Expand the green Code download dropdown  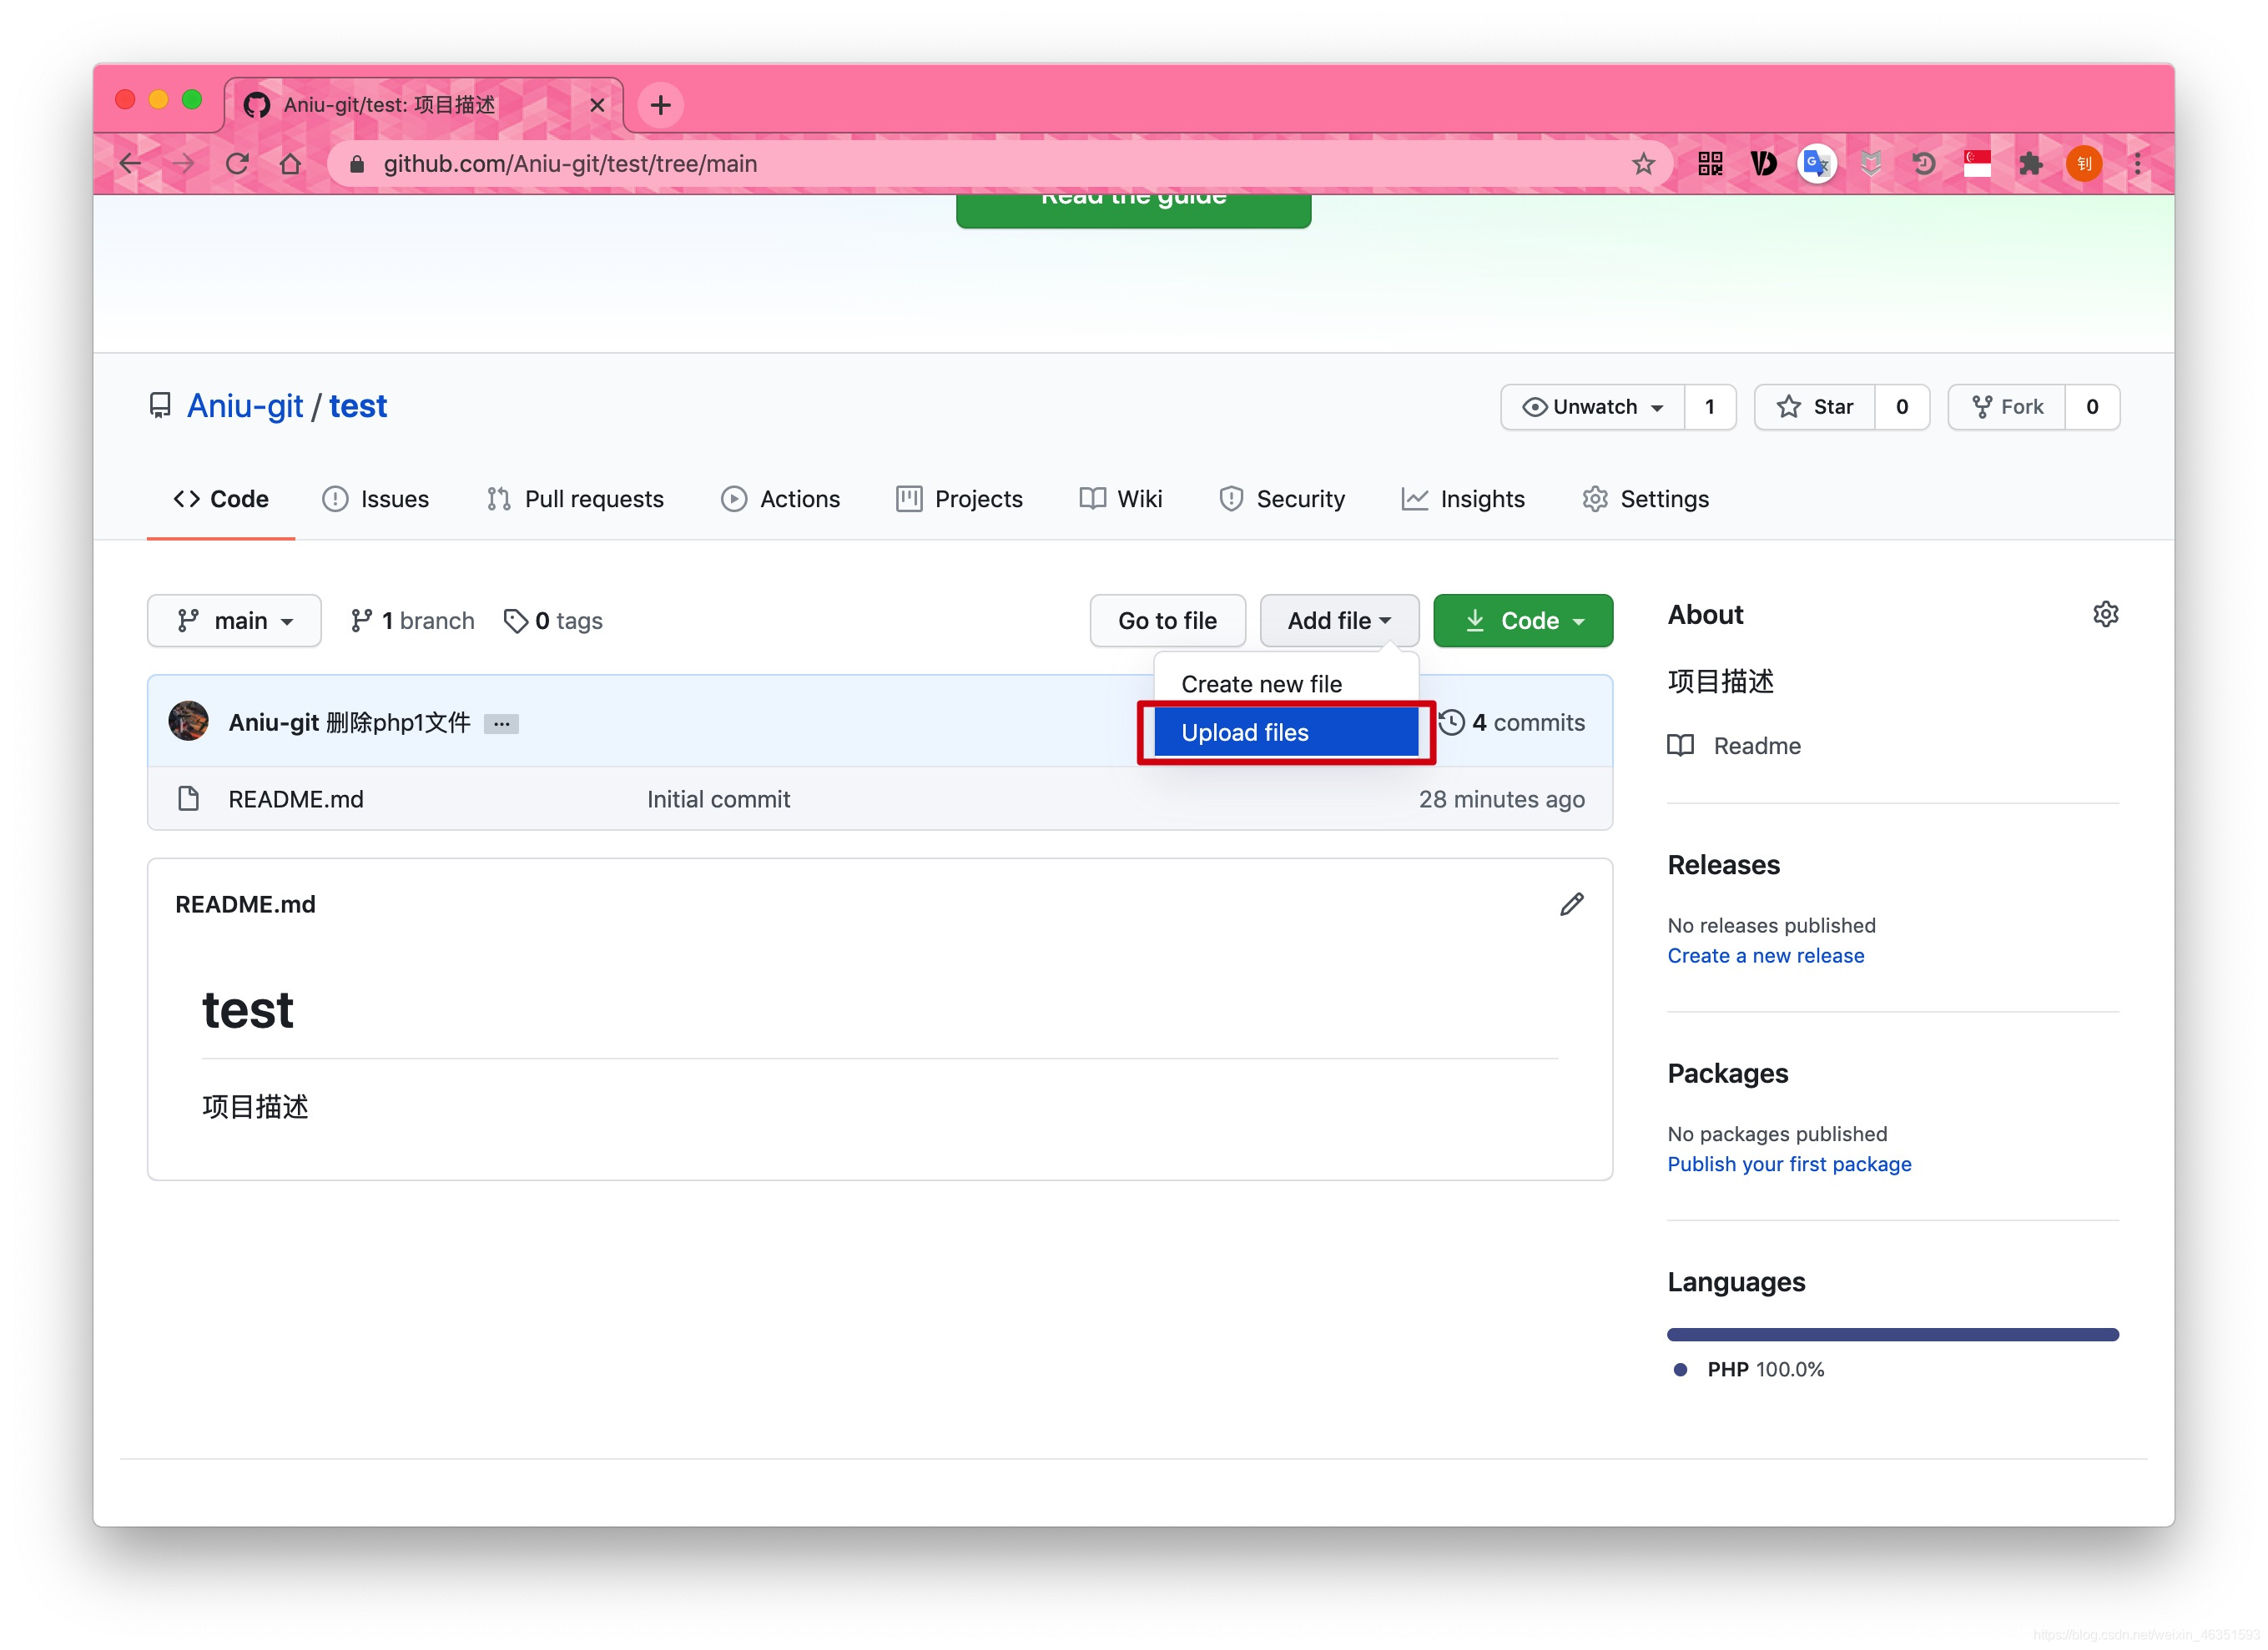1522,621
